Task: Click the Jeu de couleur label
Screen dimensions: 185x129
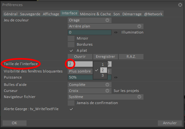Action: pyautogui.click(x=16, y=20)
